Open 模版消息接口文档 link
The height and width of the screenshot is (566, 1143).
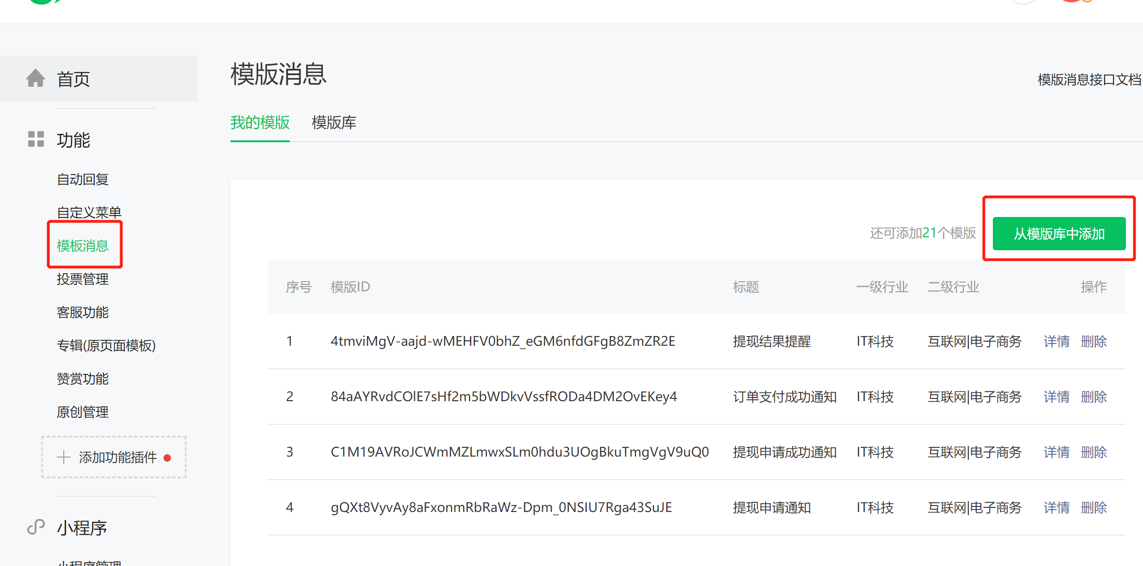pyautogui.click(x=1088, y=80)
